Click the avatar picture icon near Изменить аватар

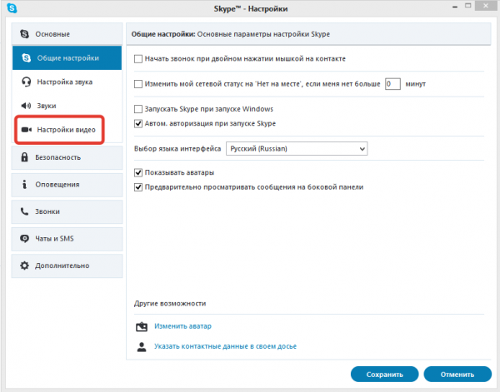coord(142,327)
